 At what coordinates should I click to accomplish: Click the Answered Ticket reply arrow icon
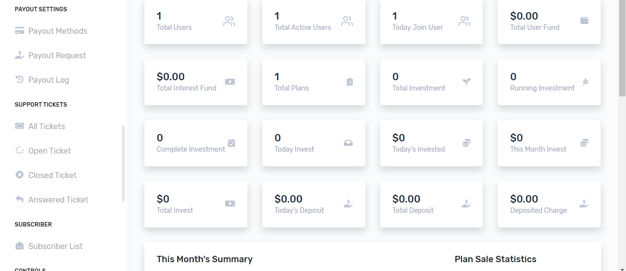point(20,199)
